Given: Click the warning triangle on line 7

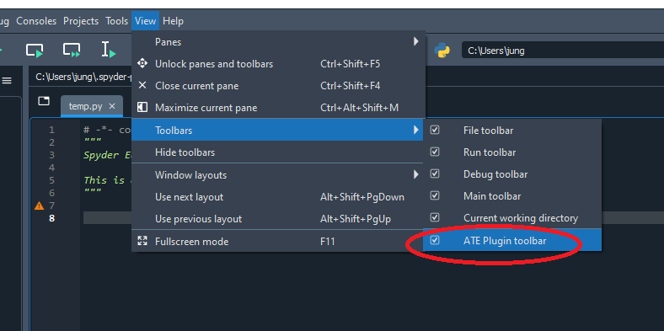Looking at the screenshot, I should pyautogui.click(x=39, y=206).
